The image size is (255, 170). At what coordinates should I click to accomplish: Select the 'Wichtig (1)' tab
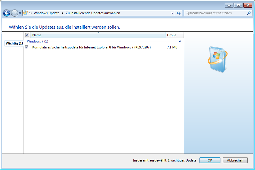click(x=14, y=43)
